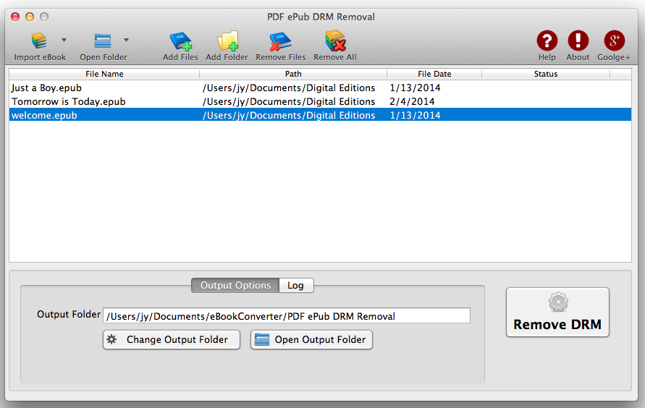
Task: Sort by the Path column header
Action: click(293, 74)
